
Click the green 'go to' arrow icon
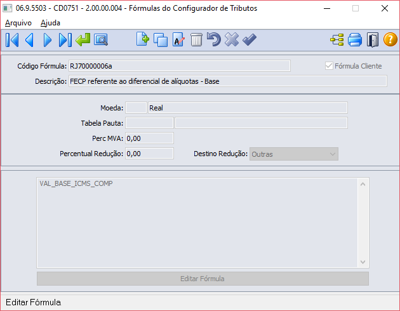tap(83, 40)
